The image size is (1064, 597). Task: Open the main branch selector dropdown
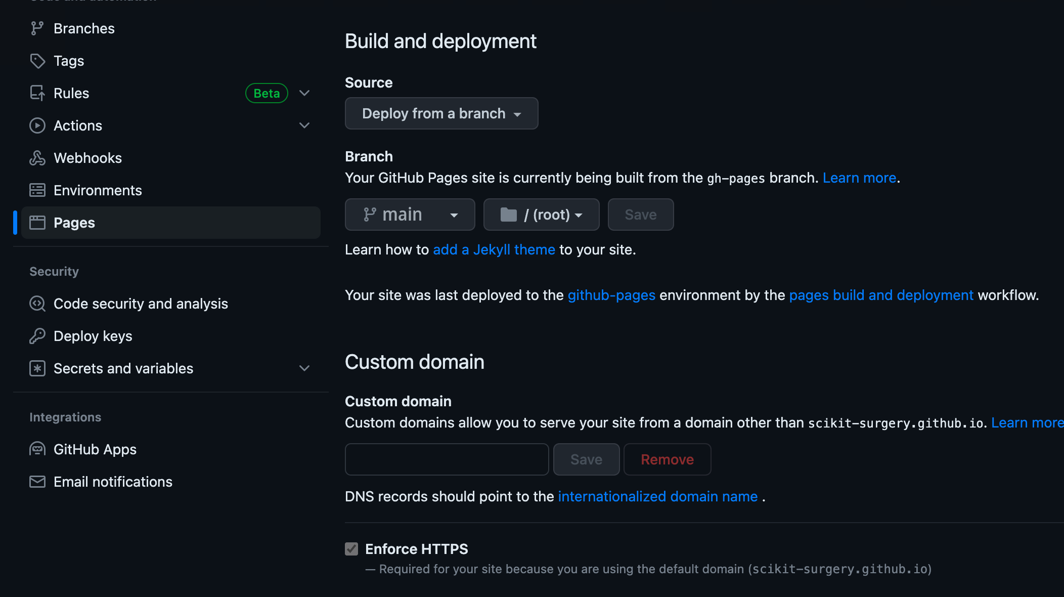tap(410, 215)
